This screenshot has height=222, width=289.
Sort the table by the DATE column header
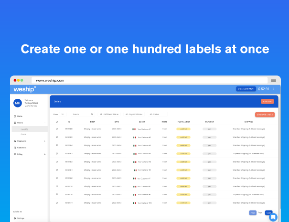coord(117,122)
